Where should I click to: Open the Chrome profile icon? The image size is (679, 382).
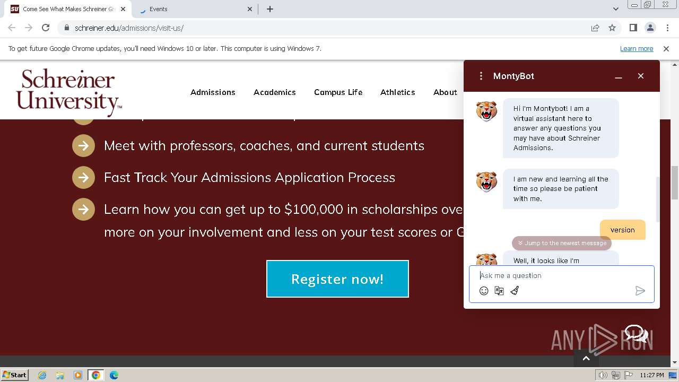click(x=650, y=28)
